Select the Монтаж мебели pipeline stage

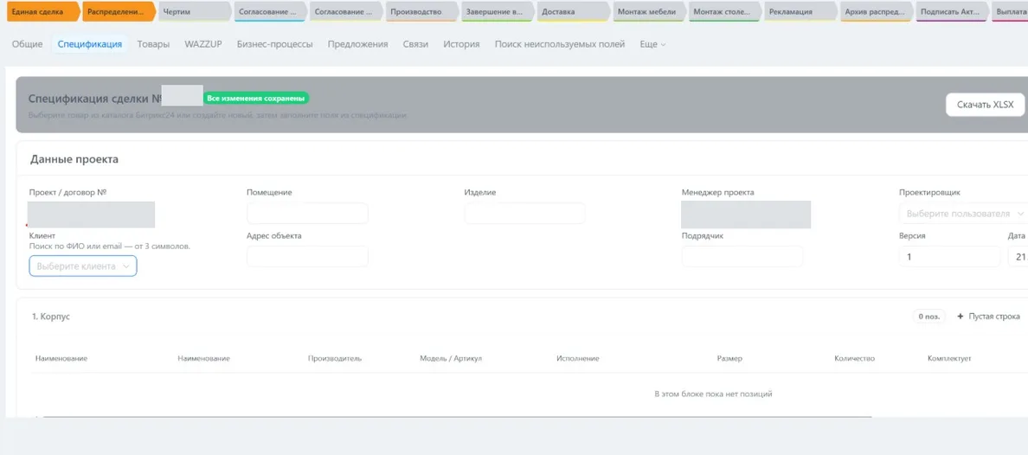click(x=649, y=12)
